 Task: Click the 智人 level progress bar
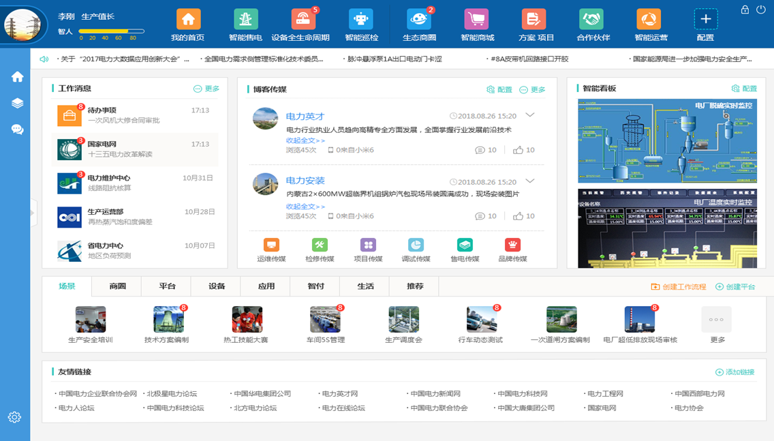click(x=112, y=31)
